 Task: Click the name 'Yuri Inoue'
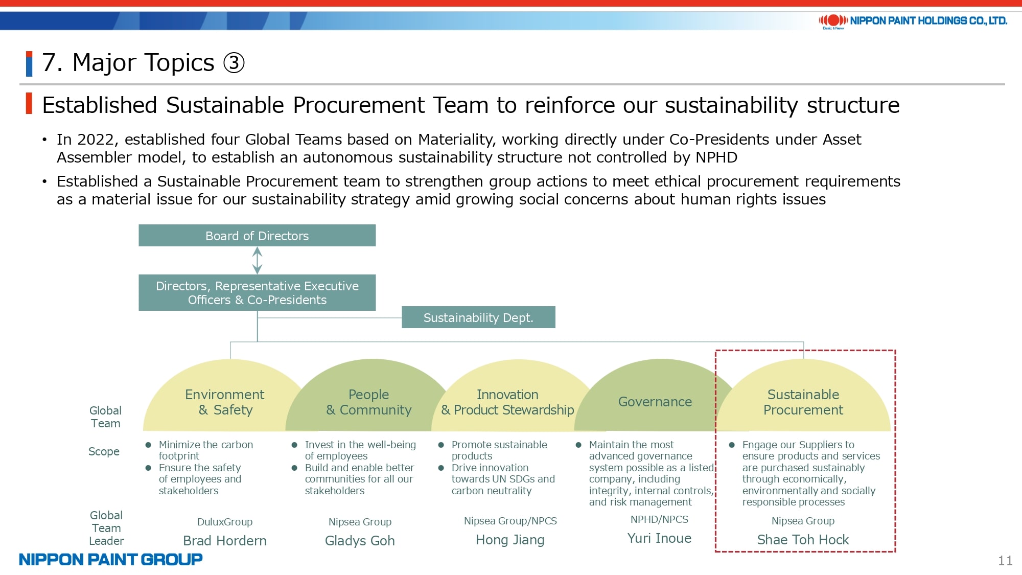[x=659, y=538]
